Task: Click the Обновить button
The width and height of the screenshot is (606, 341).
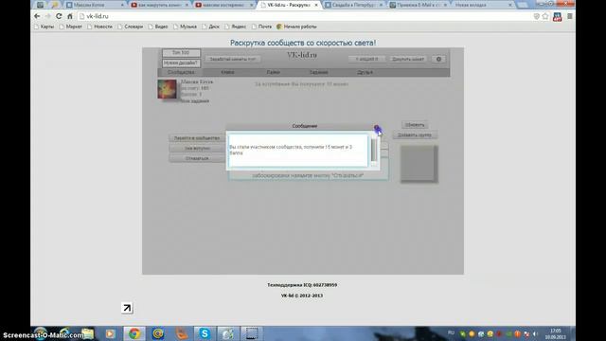Action: (415, 125)
